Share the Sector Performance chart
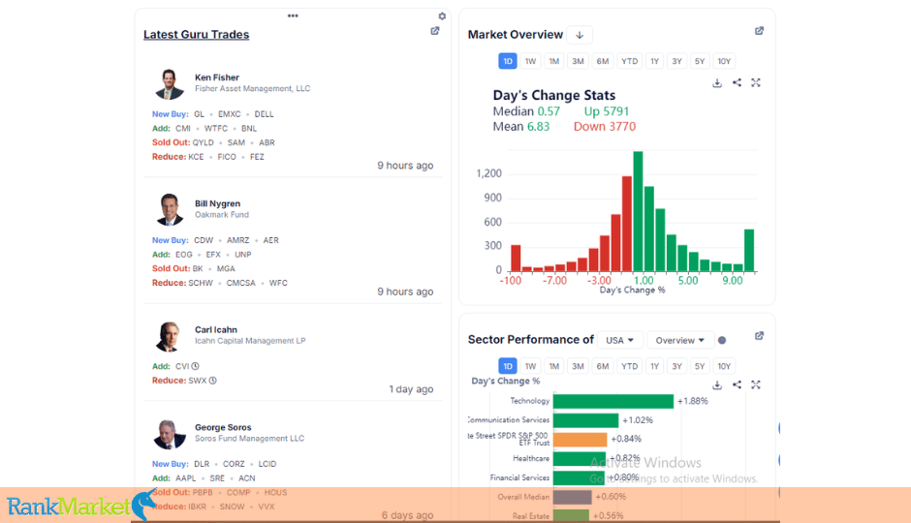This screenshot has width=911, height=523. pos(737,385)
